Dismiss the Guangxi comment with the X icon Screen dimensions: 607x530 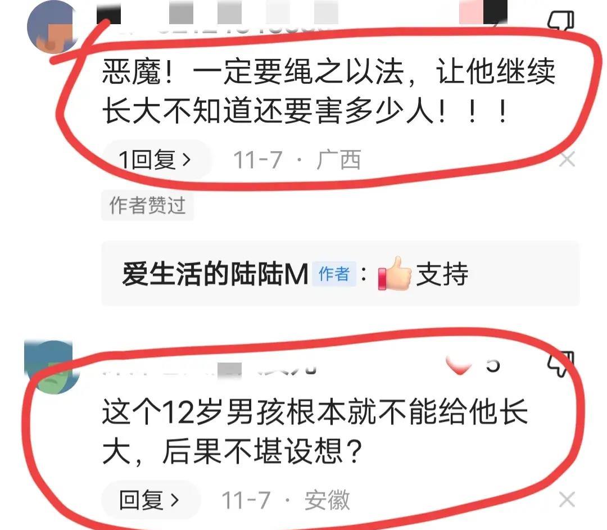(567, 160)
